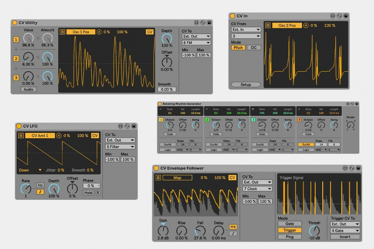The width and height of the screenshot is (374, 249).
Task: Adjust Thresh knob in Envelope Follower
Action: [x=314, y=231]
